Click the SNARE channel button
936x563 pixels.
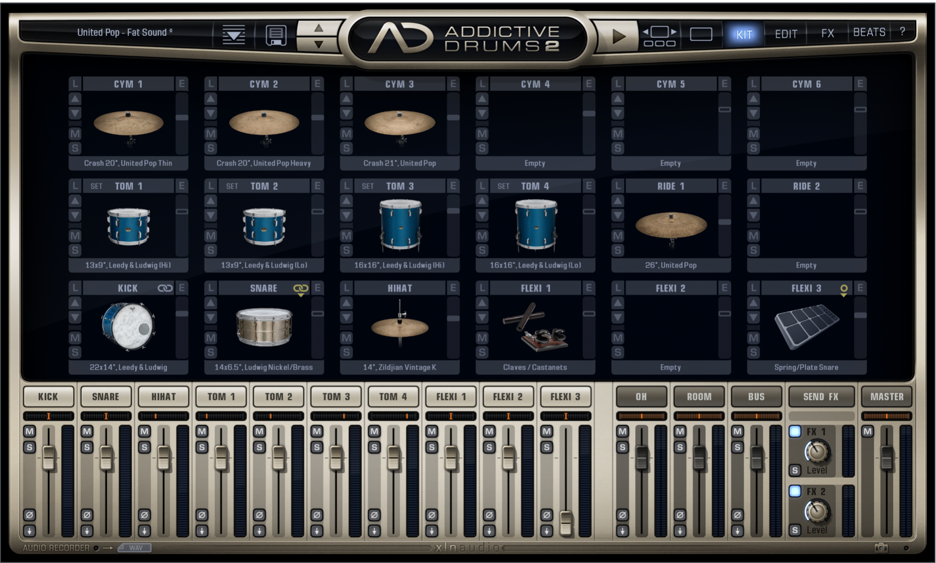[x=106, y=397]
